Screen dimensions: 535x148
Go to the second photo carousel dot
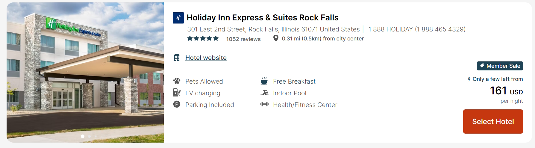pyautogui.click(x=89, y=136)
